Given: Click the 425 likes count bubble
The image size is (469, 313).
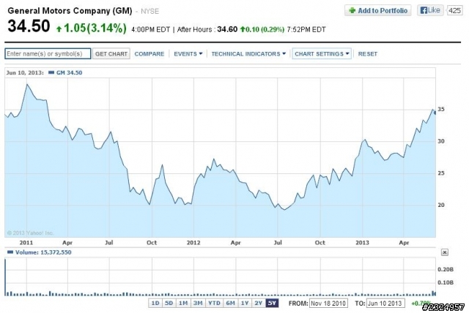Looking at the screenshot, I should (x=454, y=10).
